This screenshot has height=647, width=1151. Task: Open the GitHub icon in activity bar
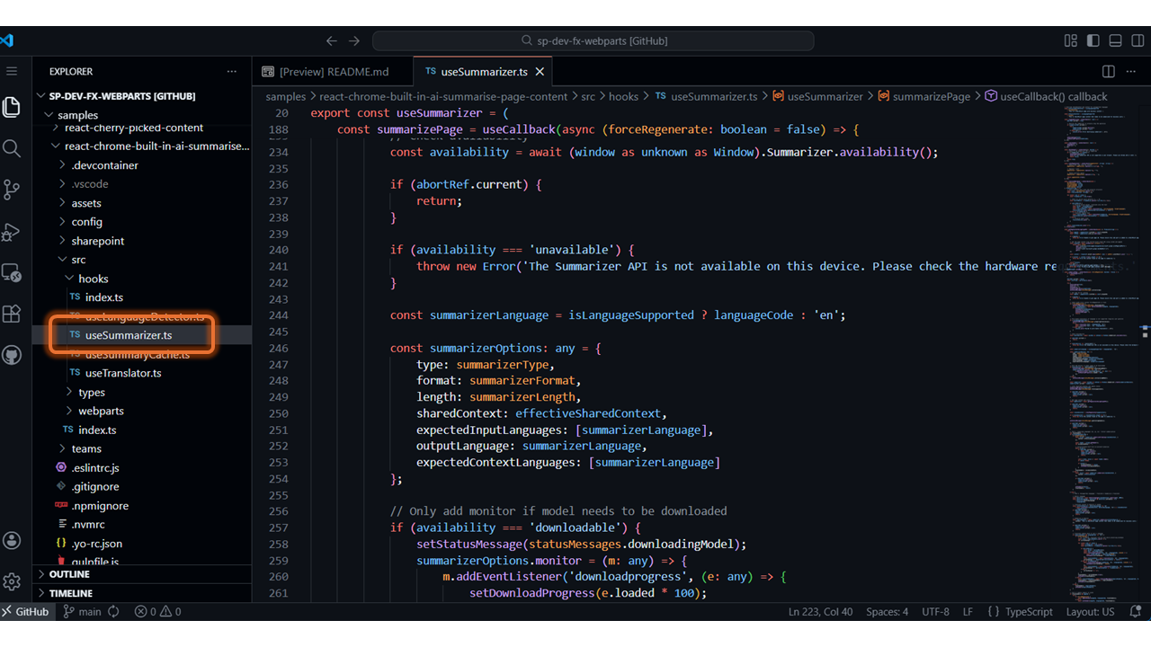(x=12, y=355)
